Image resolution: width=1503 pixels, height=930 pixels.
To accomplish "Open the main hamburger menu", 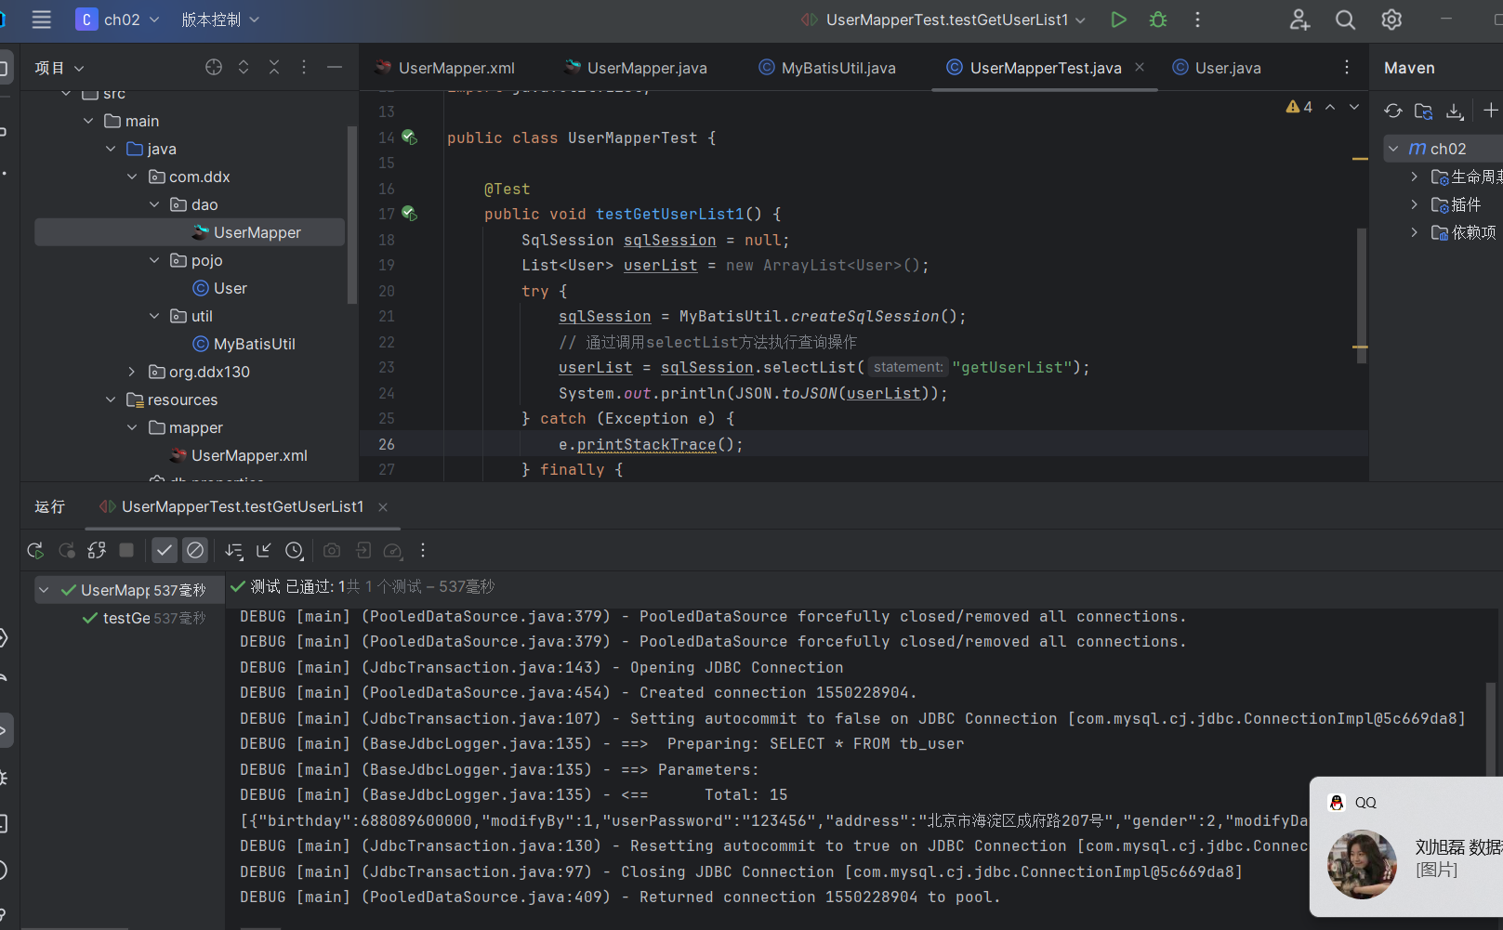I will (x=41, y=20).
